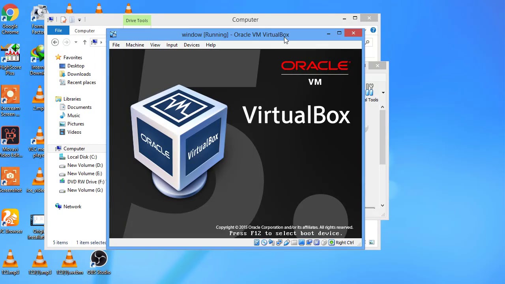505x284 pixels.
Task: Open the Help menu in VirtualBox
Action: click(211, 45)
